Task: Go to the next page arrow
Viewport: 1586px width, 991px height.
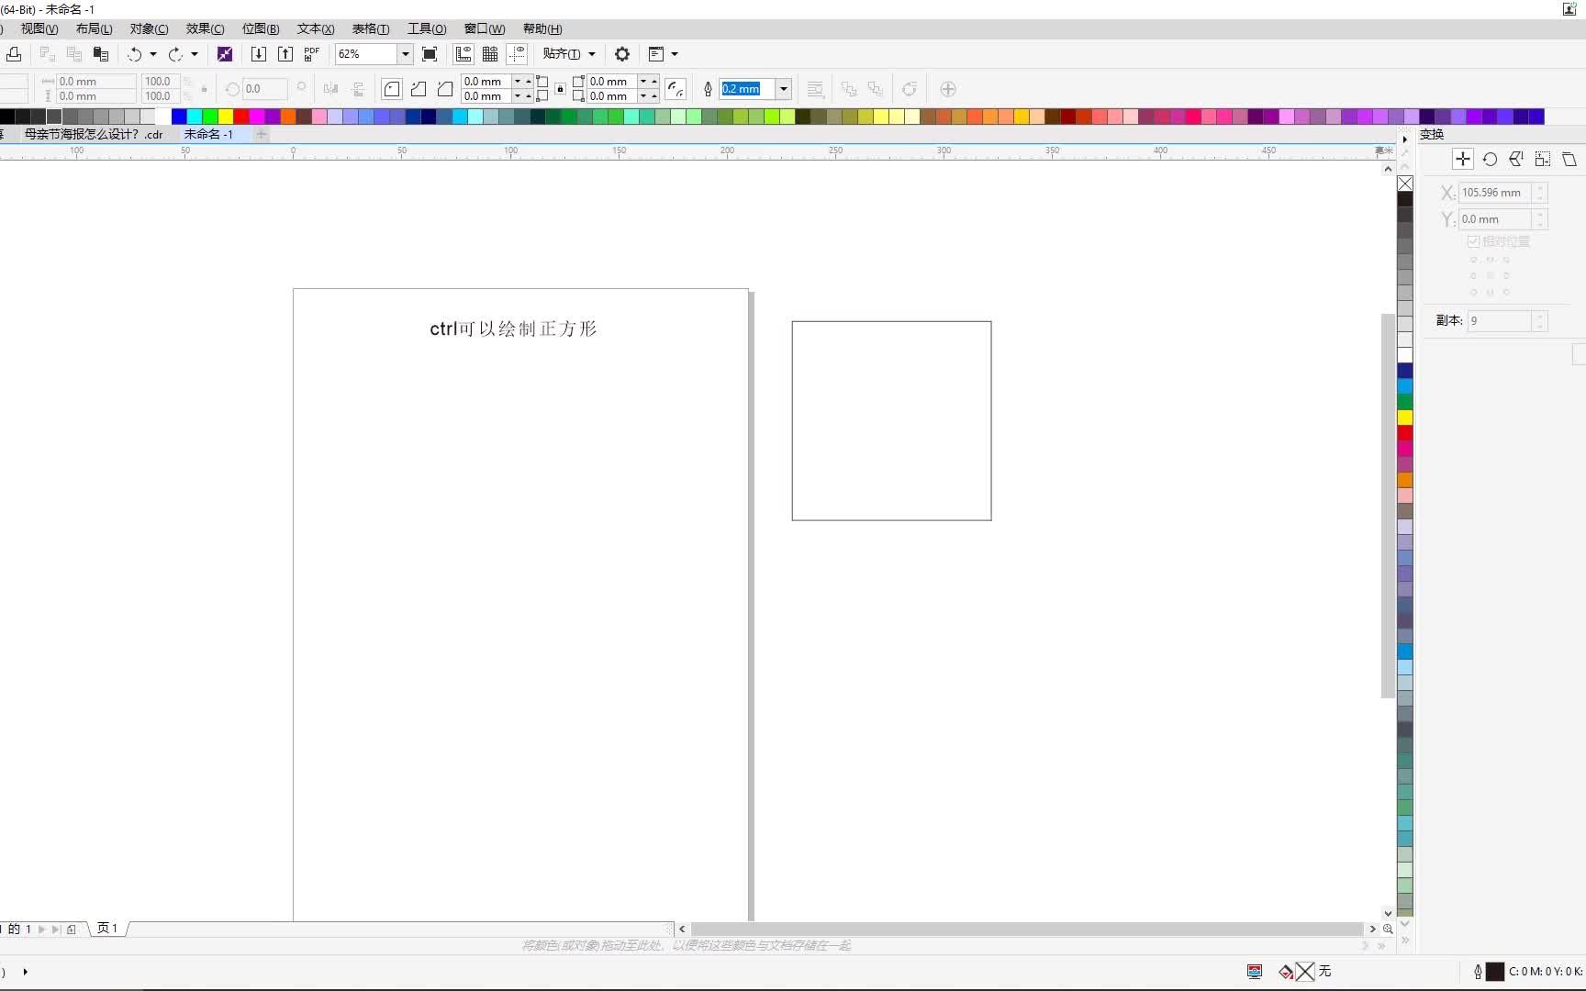Action: click(x=41, y=929)
